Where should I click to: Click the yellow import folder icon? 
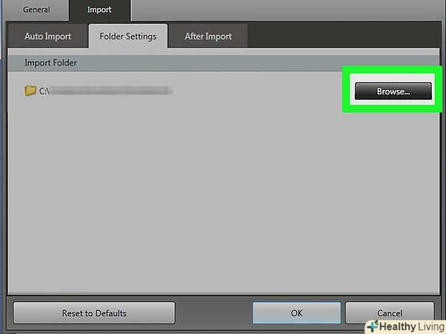(x=31, y=91)
